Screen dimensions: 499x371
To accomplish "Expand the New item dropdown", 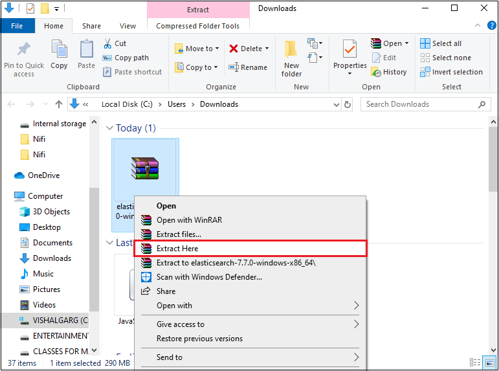I will pos(315,43).
